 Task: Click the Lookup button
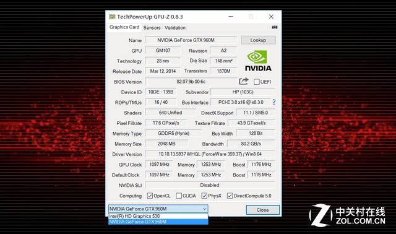[x=258, y=40]
